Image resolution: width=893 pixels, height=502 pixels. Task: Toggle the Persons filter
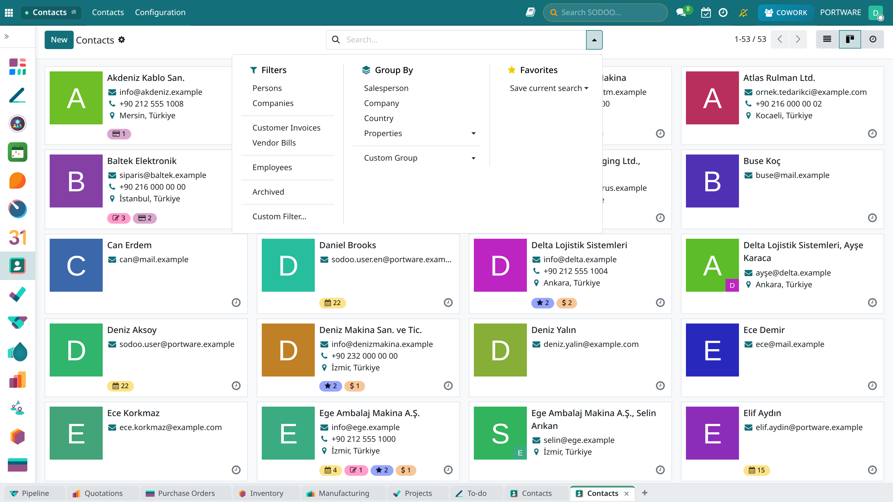[267, 88]
